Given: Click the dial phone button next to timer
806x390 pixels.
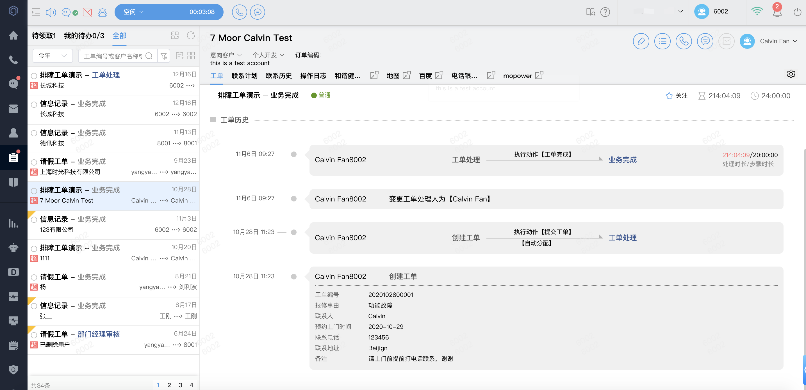Looking at the screenshot, I should click(x=239, y=12).
